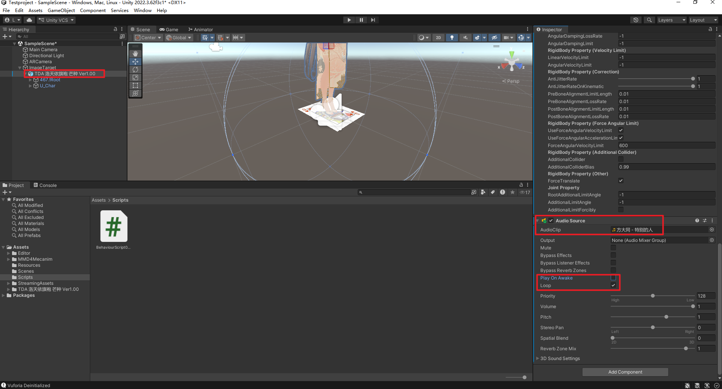Toggle ForceTranslate checkbox

coord(621,181)
